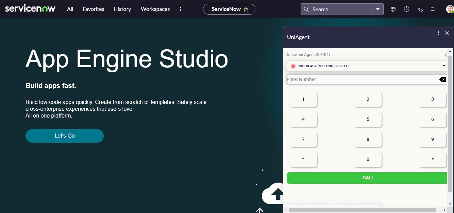Click the Enter Number input field

tap(362, 79)
